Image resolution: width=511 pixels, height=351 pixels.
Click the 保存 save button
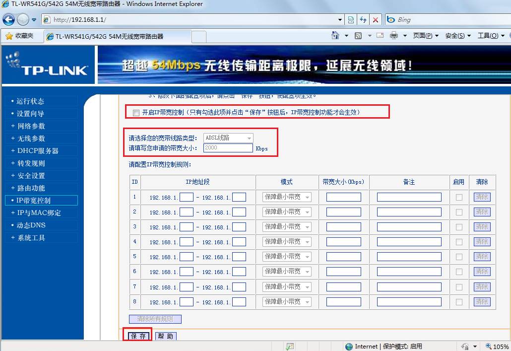pos(138,336)
